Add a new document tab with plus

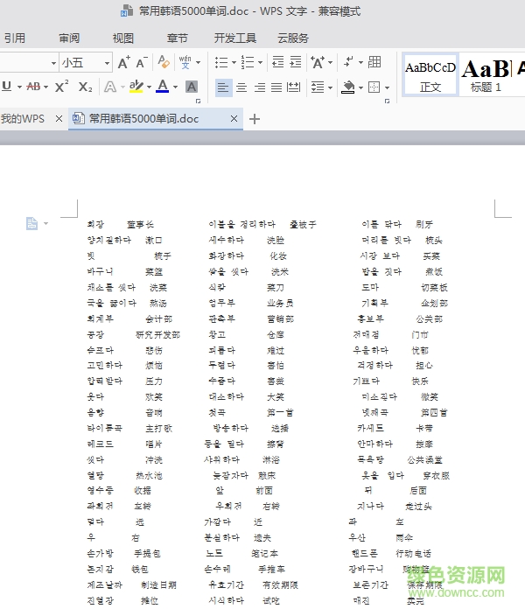[255, 119]
